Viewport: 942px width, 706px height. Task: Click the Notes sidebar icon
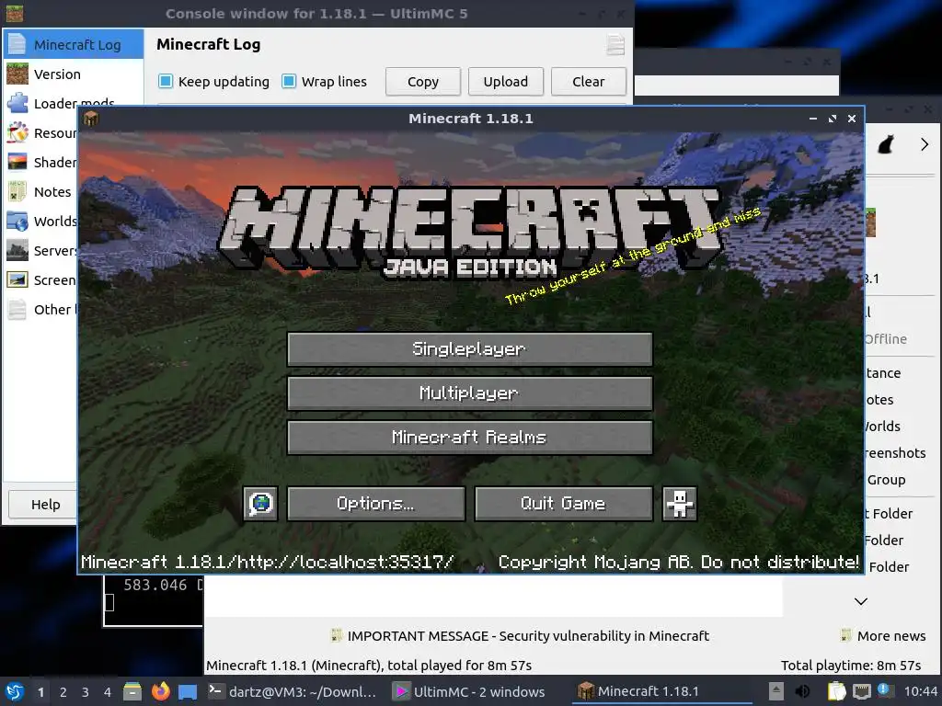[x=17, y=191]
